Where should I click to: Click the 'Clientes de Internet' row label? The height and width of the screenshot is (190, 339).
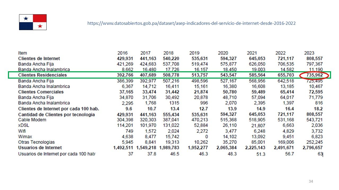pyautogui.click(x=39, y=59)
